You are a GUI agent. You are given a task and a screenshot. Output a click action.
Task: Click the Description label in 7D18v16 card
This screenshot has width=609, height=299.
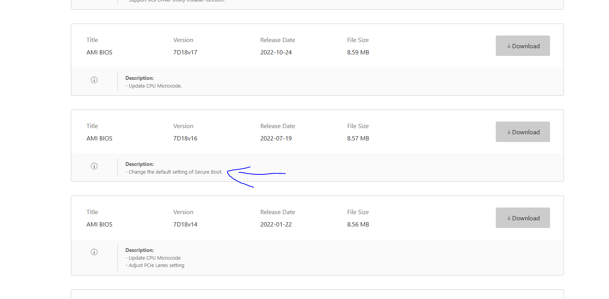coord(139,164)
